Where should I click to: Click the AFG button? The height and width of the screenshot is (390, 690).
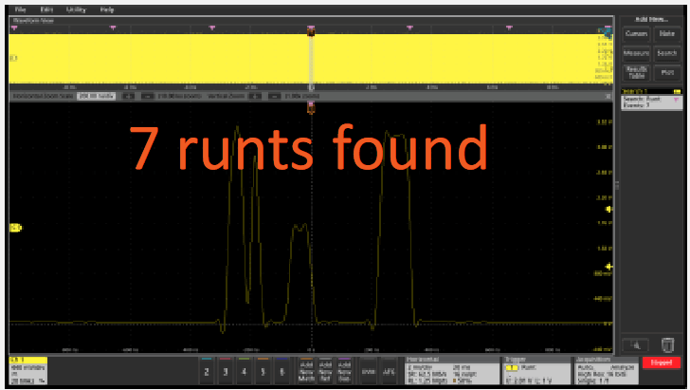(x=389, y=371)
